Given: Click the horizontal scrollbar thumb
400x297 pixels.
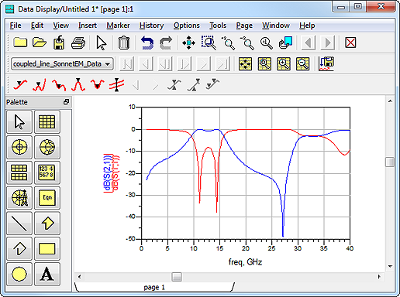Looking at the screenshot, I should pyautogui.click(x=177, y=277).
